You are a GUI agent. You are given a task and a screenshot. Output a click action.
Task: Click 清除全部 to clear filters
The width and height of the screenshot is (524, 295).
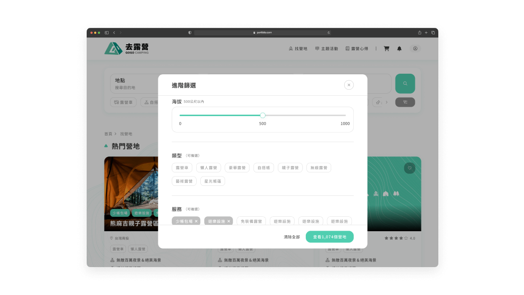coord(292,237)
